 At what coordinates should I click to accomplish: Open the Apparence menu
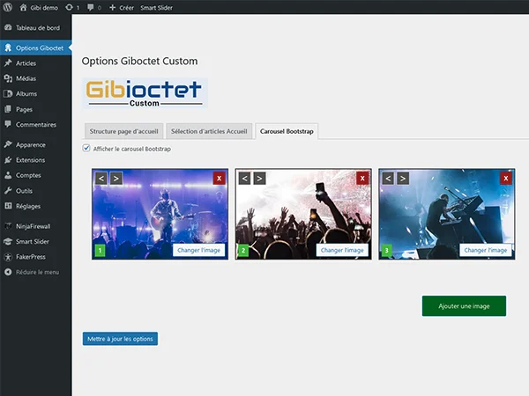click(x=36, y=145)
